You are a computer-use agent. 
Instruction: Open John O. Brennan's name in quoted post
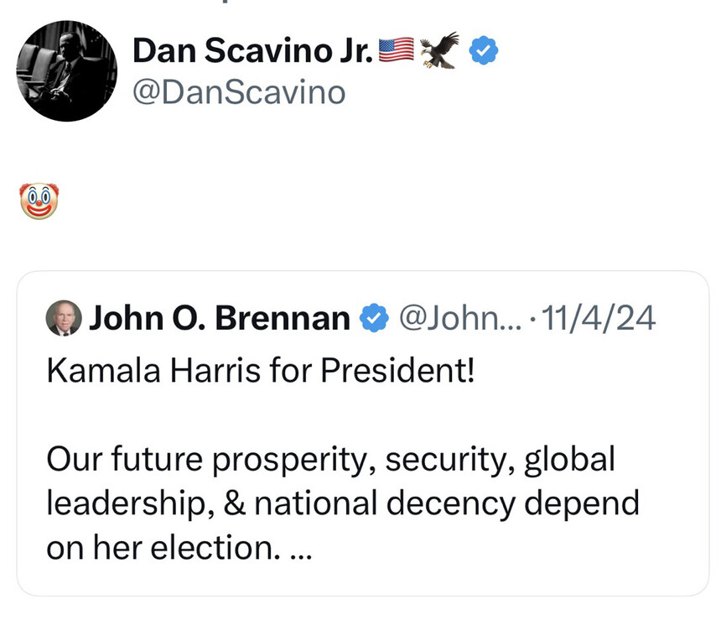point(219,319)
